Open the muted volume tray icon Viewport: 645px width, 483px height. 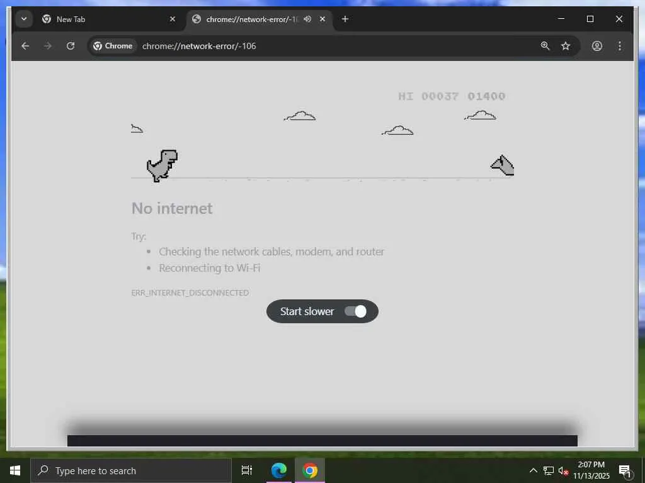point(563,470)
